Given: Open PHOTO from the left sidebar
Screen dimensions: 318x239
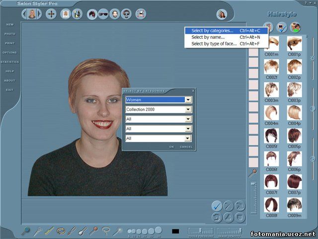Looking at the screenshot, I should [x=9, y=34].
